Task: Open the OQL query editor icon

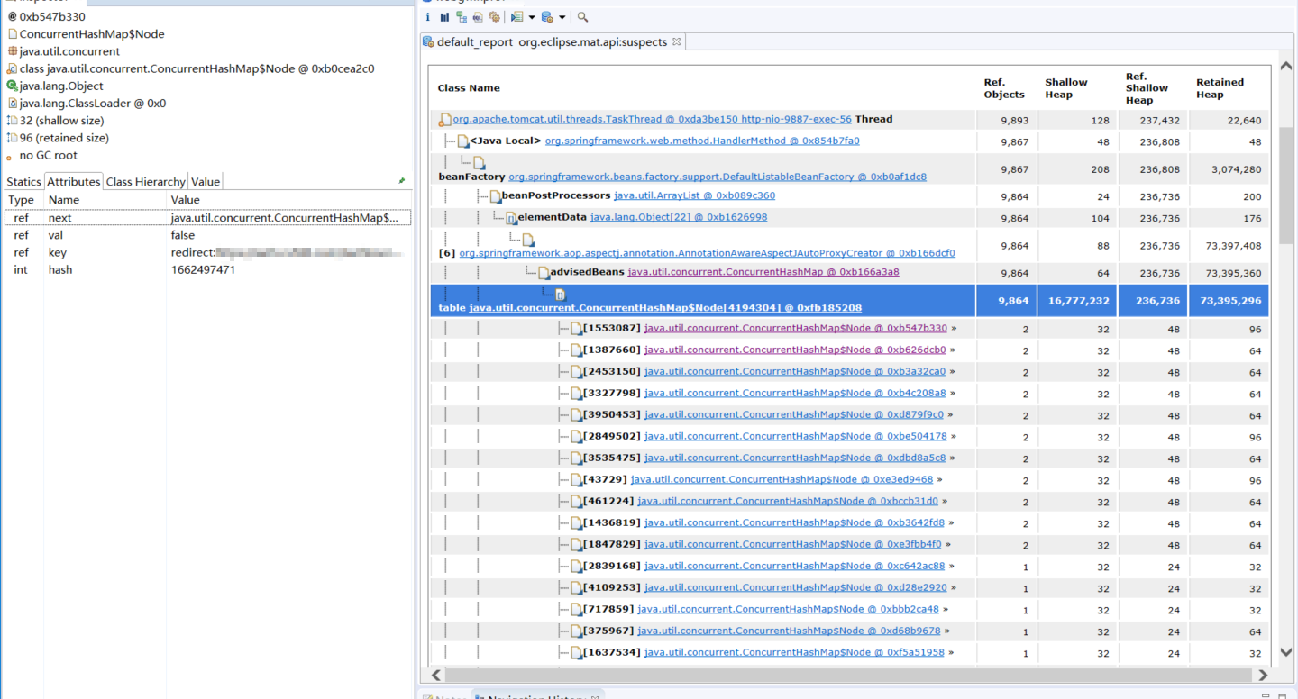Action: pos(478,17)
